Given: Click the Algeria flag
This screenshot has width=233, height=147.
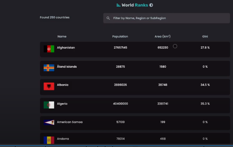Looking at the screenshot, I should [x=49, y=105].
